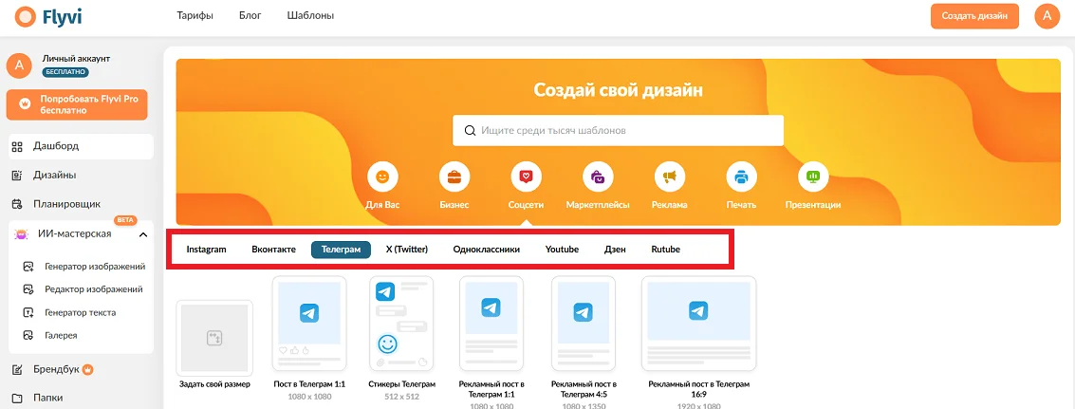The image size is (1075, 409).
Task: Open Галерея in the sidebar
Action: 61,336
